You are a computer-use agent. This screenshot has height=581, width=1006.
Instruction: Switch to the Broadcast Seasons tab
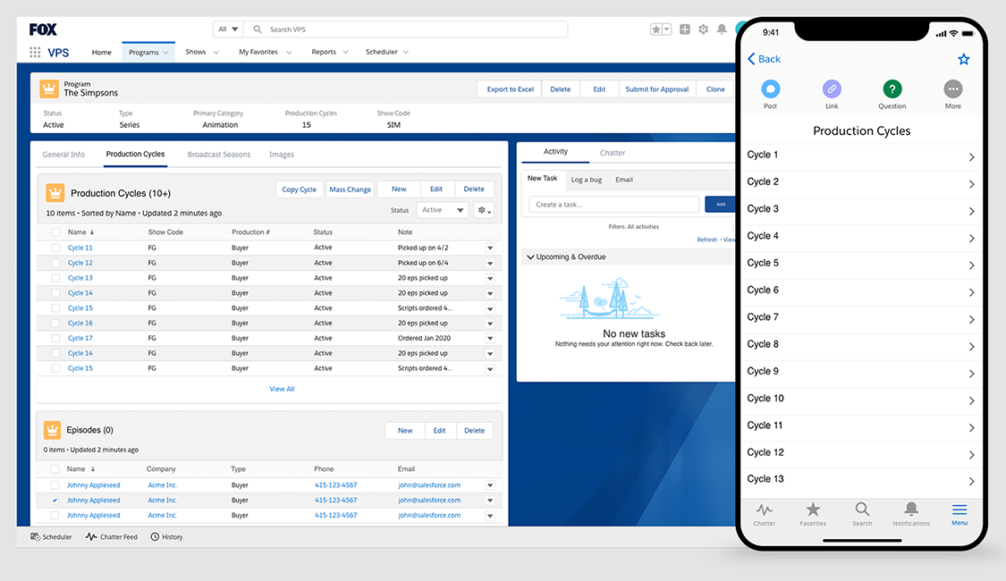click(x=218, y=155)
